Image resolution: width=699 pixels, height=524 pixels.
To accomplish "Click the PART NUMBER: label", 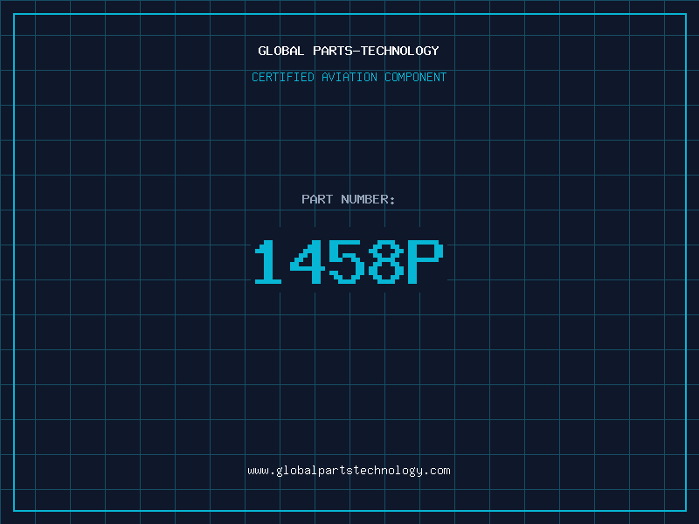I will [349, 199].
